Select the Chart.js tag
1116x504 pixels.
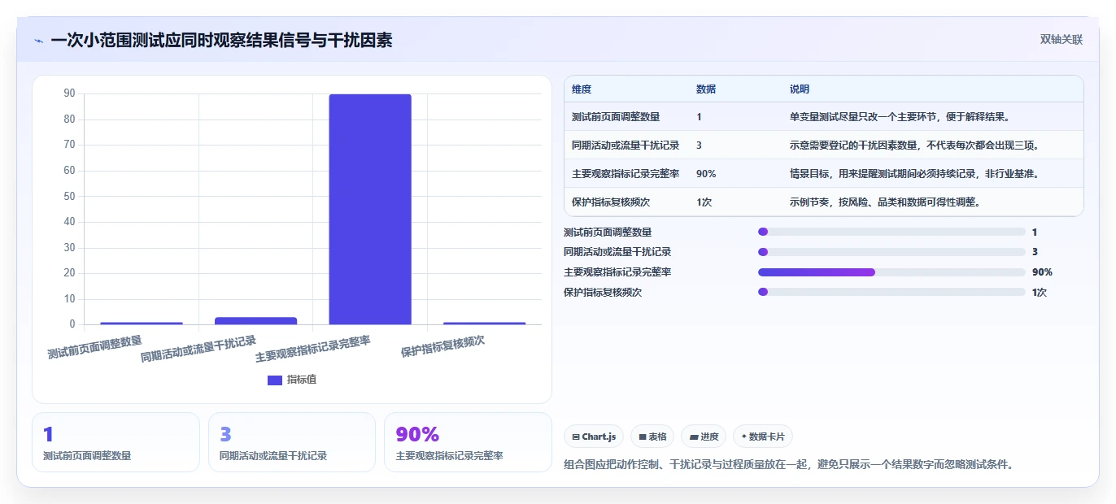point(594,437)
